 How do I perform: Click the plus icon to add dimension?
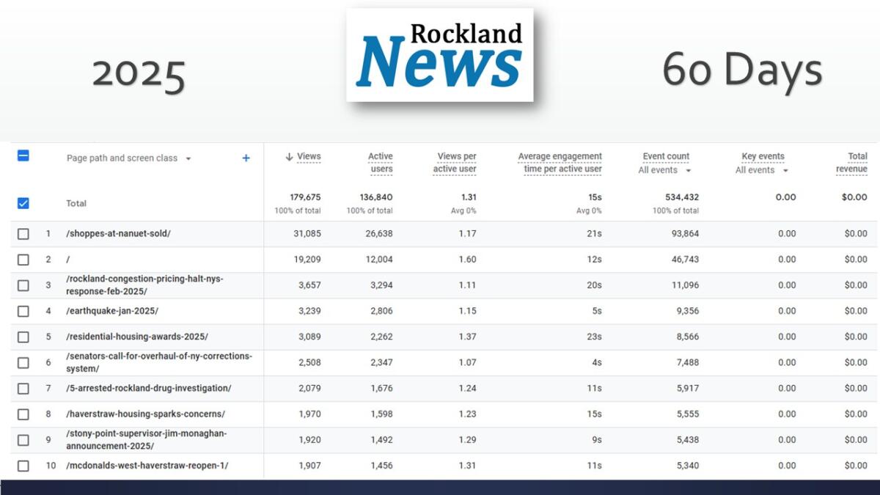point(246,158)
